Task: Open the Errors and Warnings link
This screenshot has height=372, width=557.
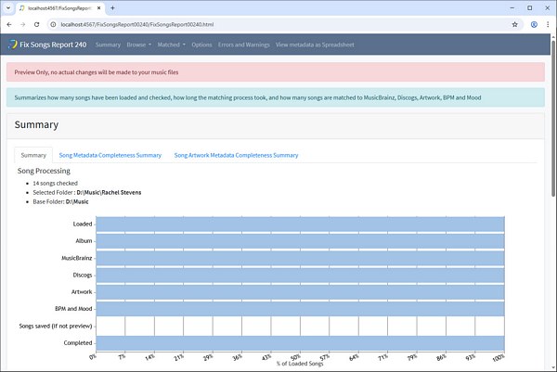Action: pyautogui.click(x=243, y=45)
